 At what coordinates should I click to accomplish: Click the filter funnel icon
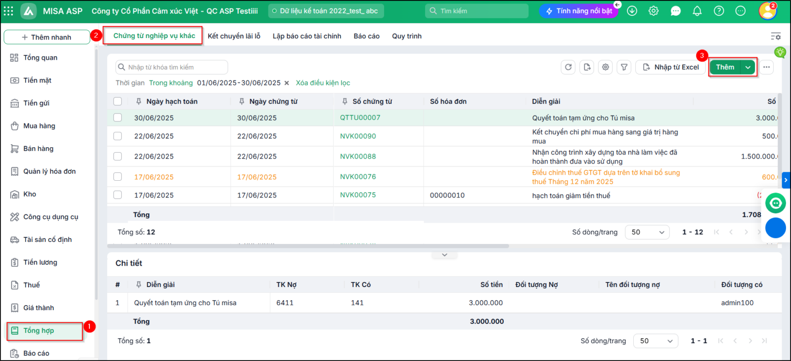click(x=624, y=67)
